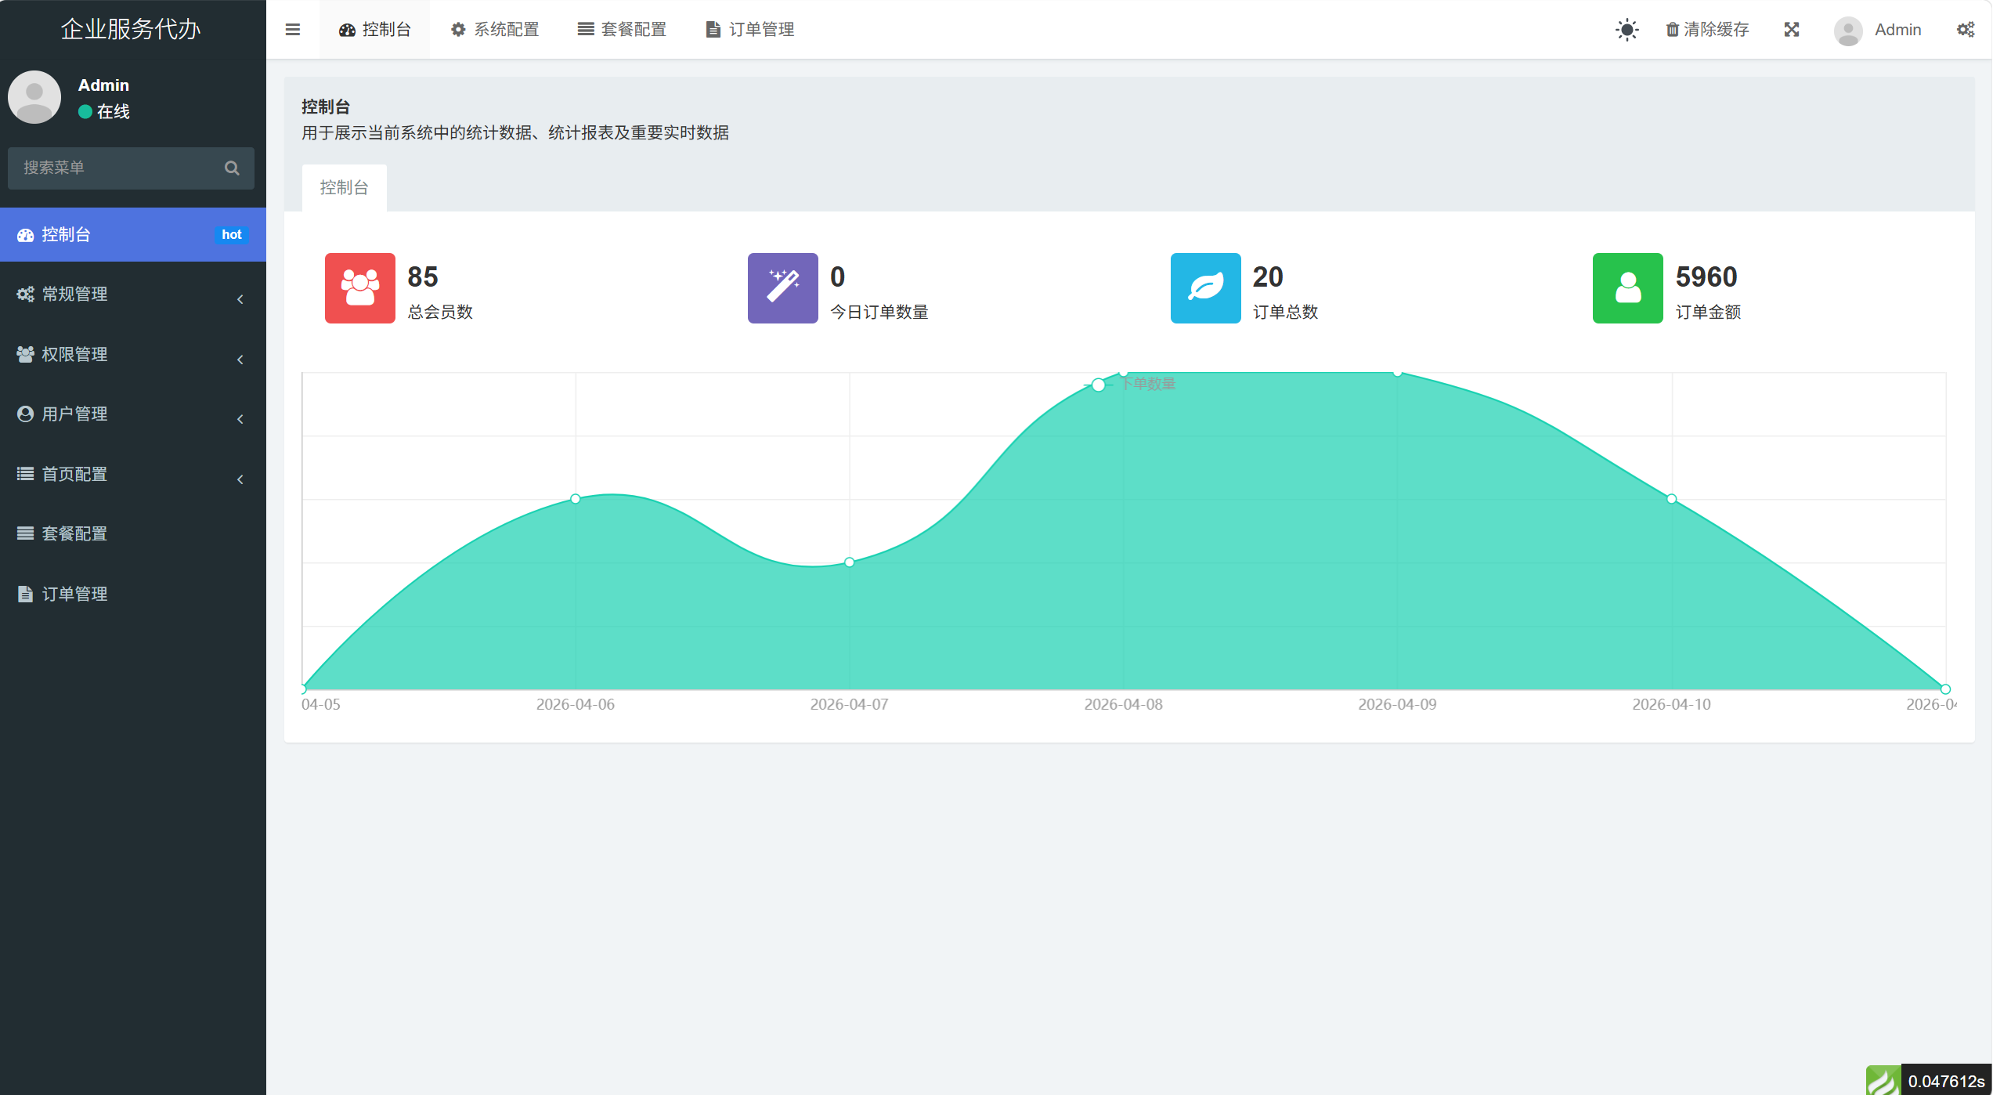Click the blue leaf icon box
The image size is (1993, 1095).
click(x=1205, y=287)
